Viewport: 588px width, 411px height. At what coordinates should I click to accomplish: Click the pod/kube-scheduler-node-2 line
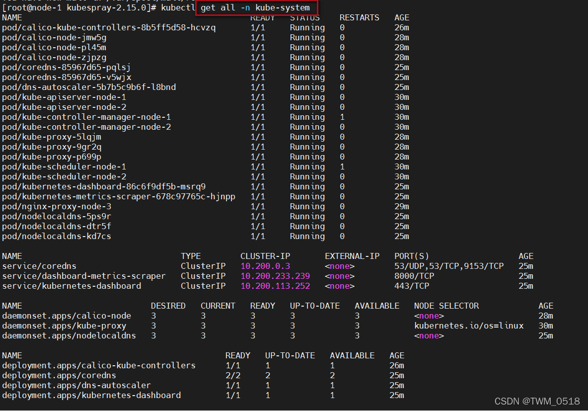pyautogui.click(x=64, y=177)
